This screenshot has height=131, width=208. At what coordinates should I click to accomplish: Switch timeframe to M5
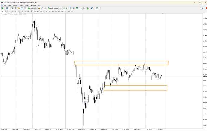[x=50, y=11]
